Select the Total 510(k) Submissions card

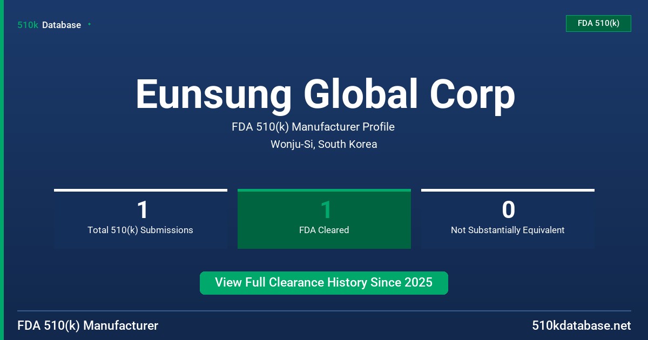(x=140, y=219)
